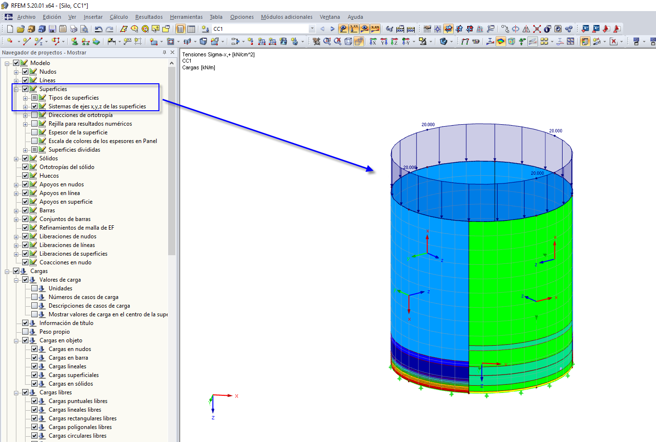Collapse the Modelo tree node
Screen dimensions: 656x442
(x=7, y=63)
